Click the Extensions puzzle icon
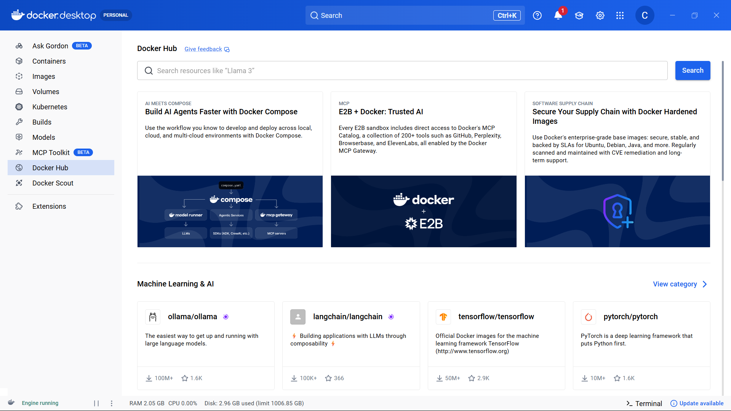731x411 pixels. point(19,206)
